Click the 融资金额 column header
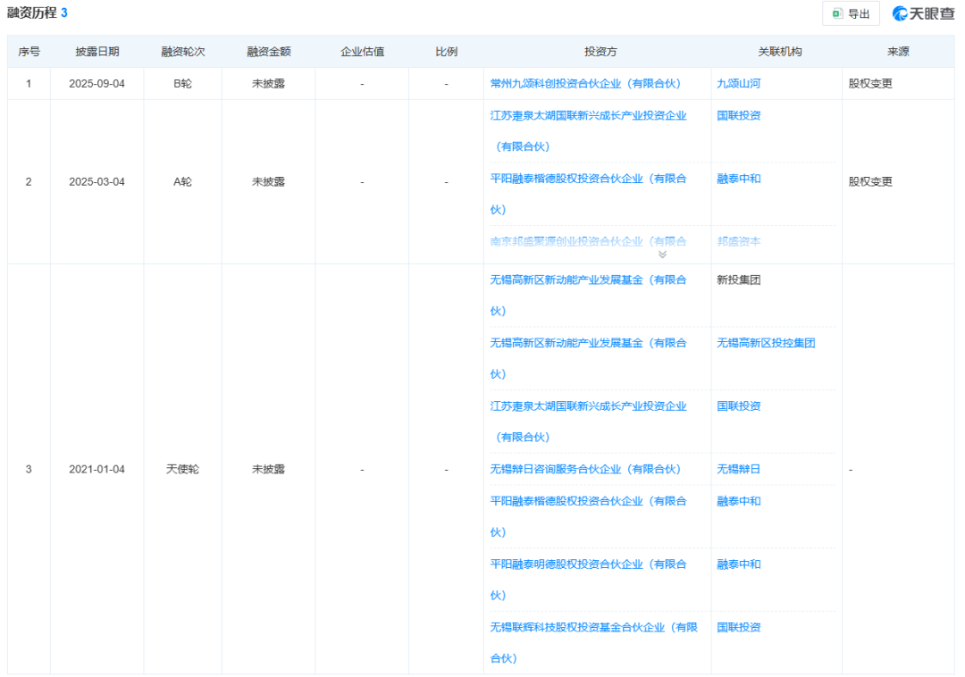Viewport: 965px width, 677px height. point(268,52)
